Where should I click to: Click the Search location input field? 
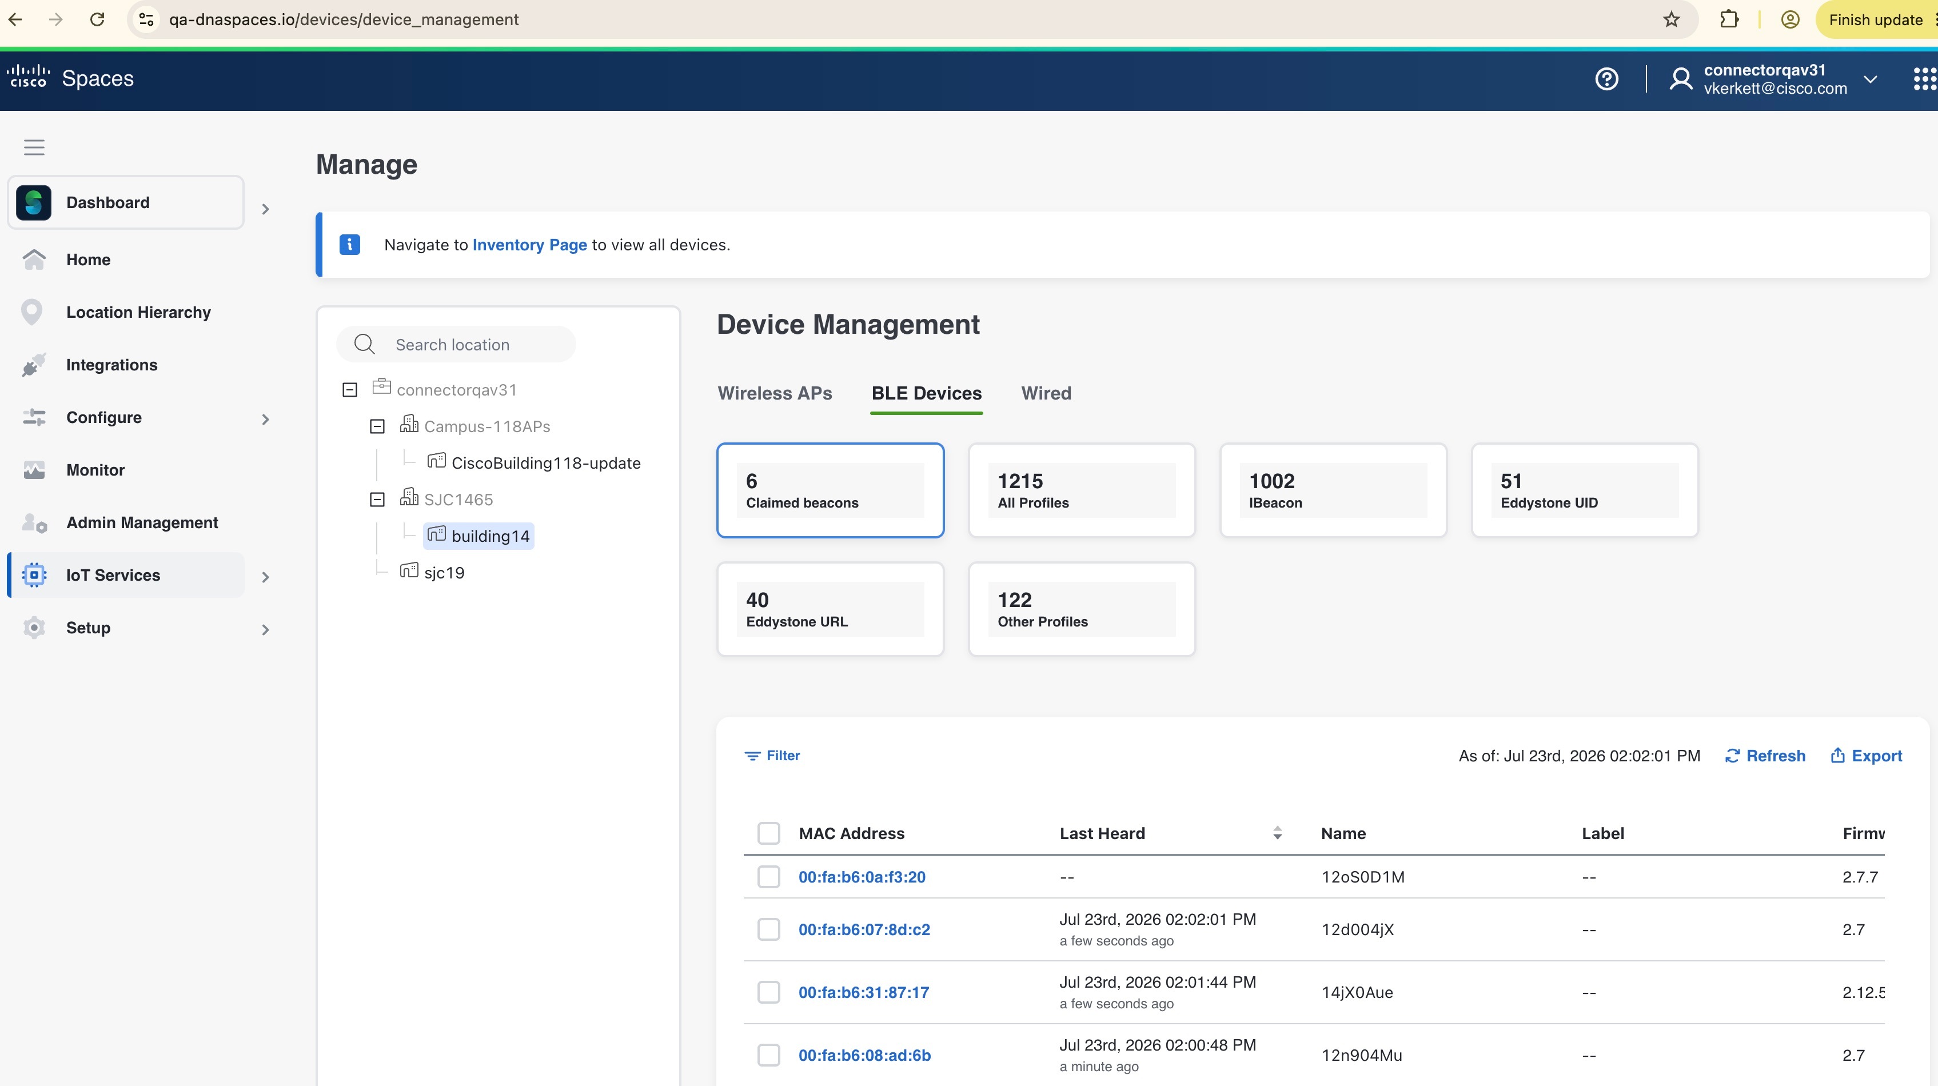(456, 345)
